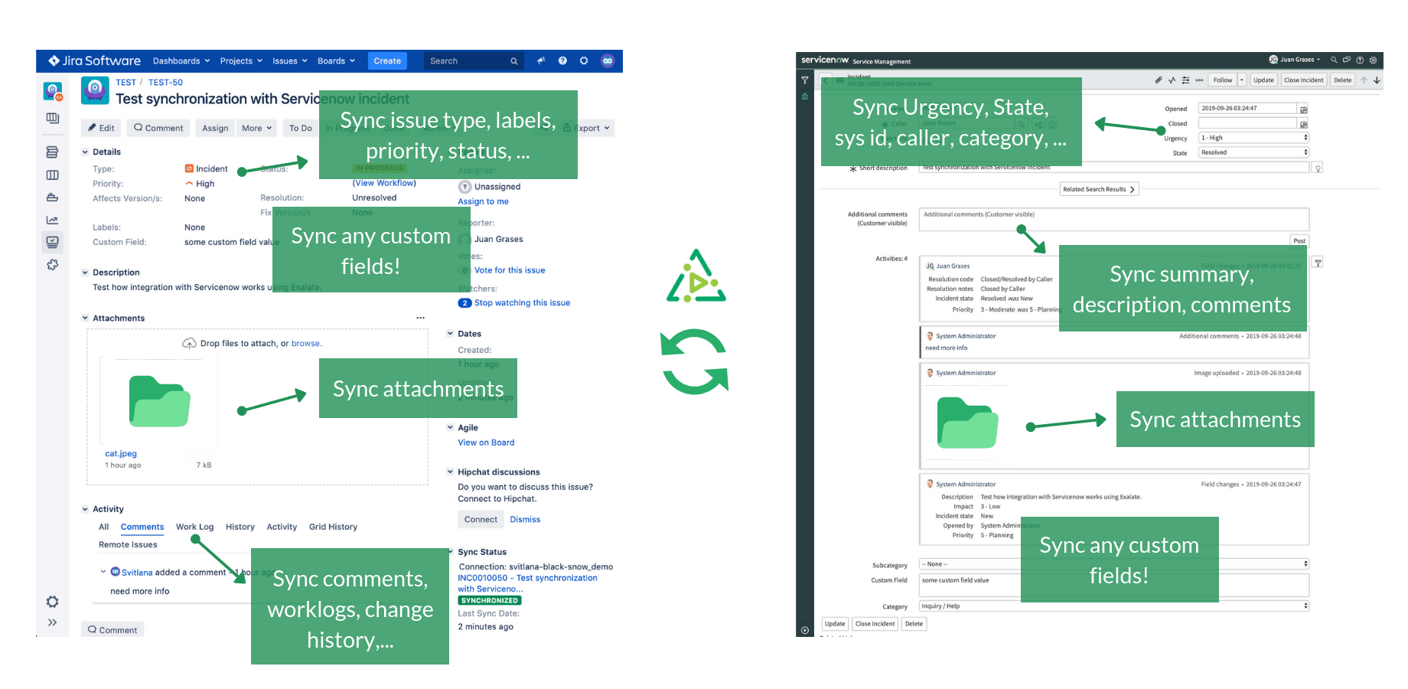
Task: Open Jira user profile avatar
Action: click(608, 61)
